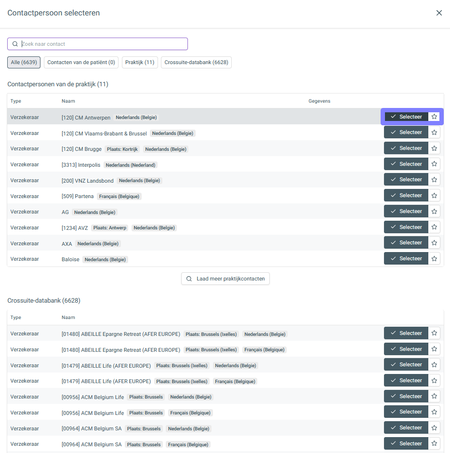Favorite ACM Belgium SA Français row
Screen dimensions: 450x453
(434, 443)
